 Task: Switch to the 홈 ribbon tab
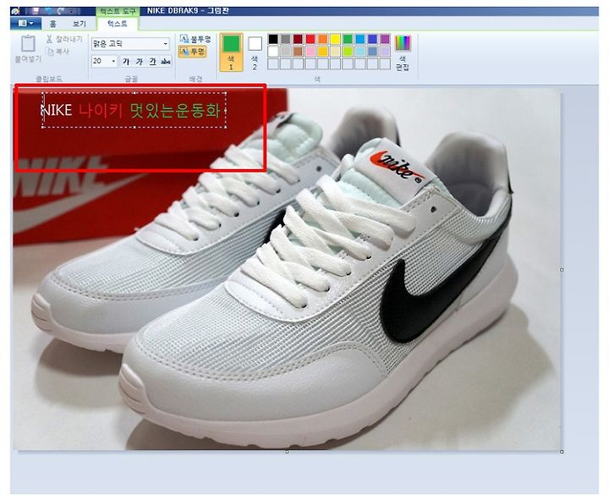point(52,24)
